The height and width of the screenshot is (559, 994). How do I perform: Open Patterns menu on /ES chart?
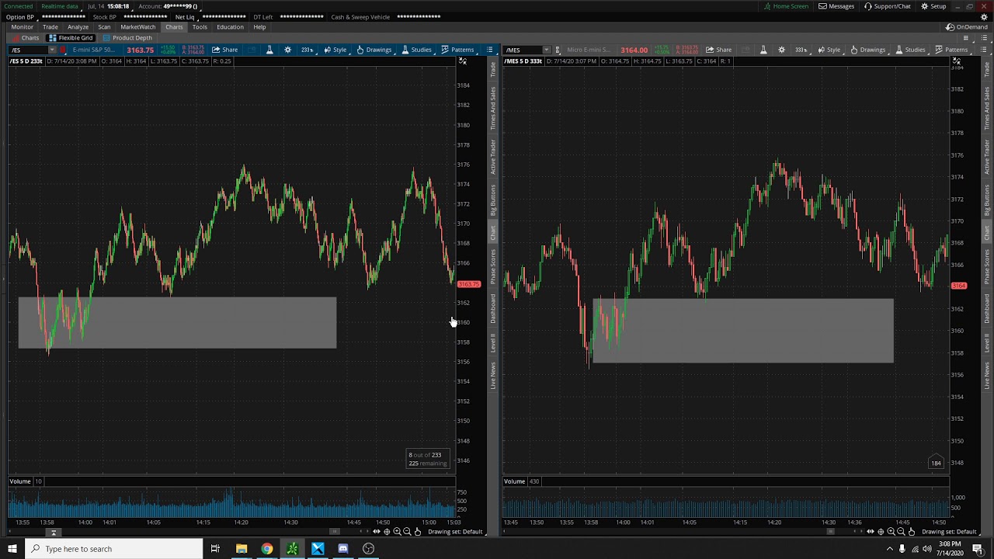458,50
